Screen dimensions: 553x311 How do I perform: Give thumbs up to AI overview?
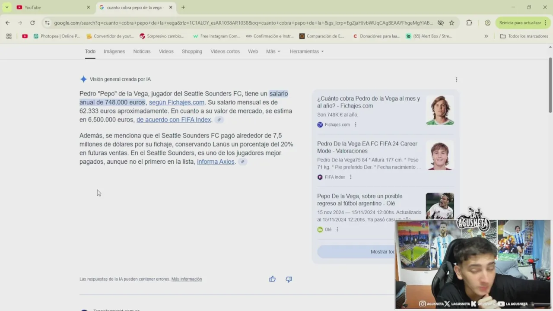(272, 279)
